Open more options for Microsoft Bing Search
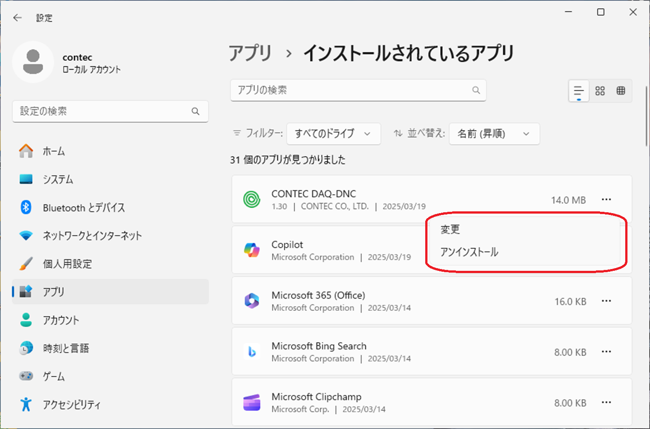Screen dimensions: 650x429 606,351
